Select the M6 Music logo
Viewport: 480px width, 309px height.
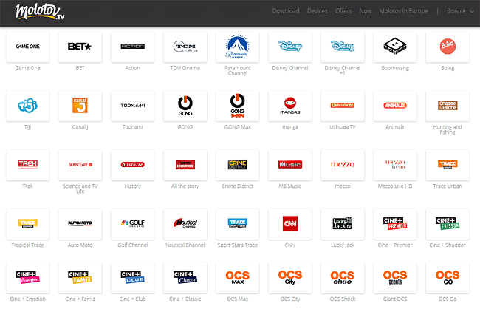[x=290, y=165]
